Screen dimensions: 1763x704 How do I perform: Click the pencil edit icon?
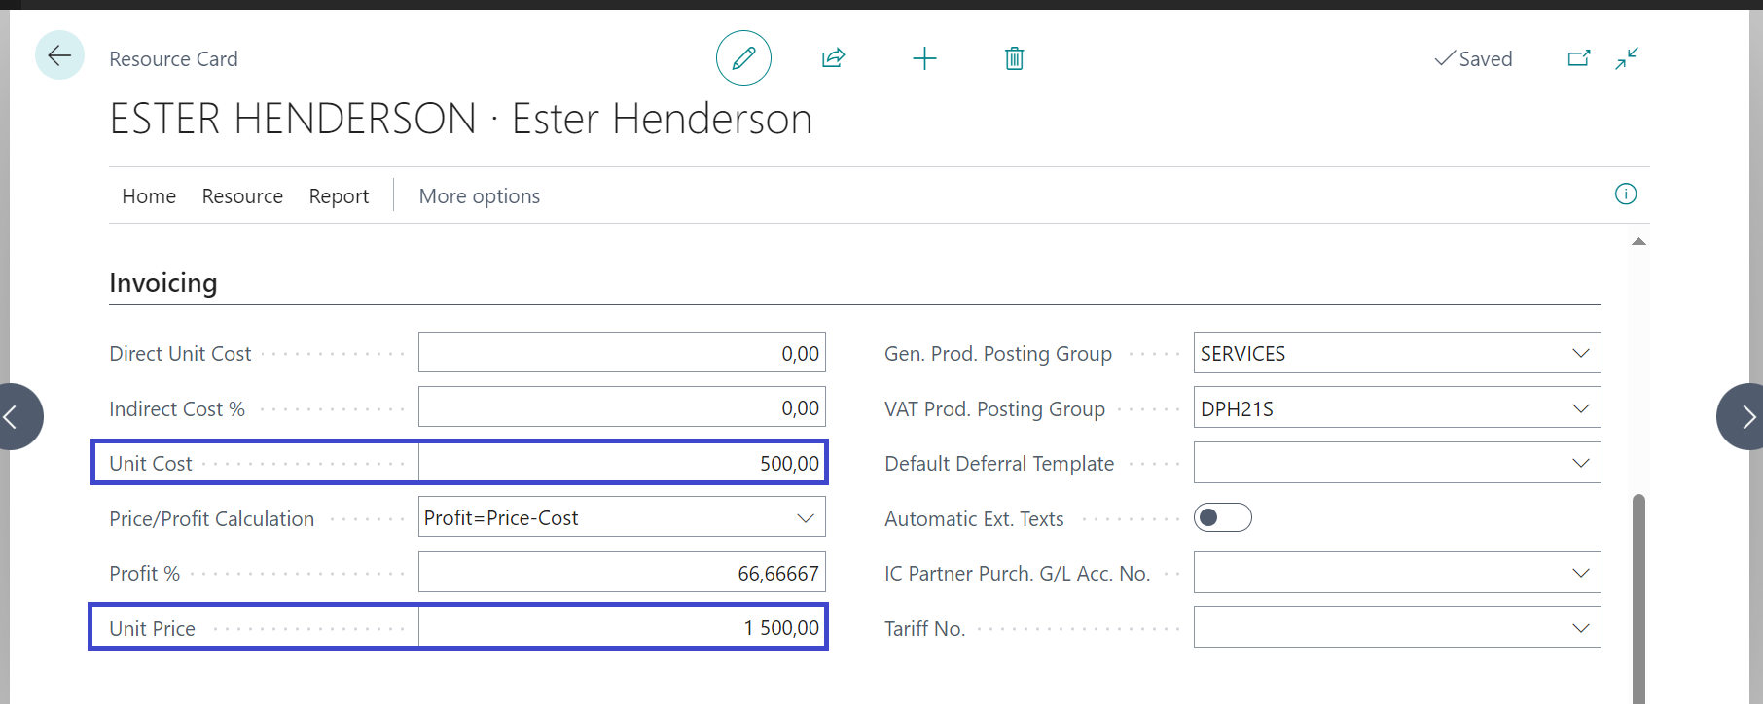[743, 58]
